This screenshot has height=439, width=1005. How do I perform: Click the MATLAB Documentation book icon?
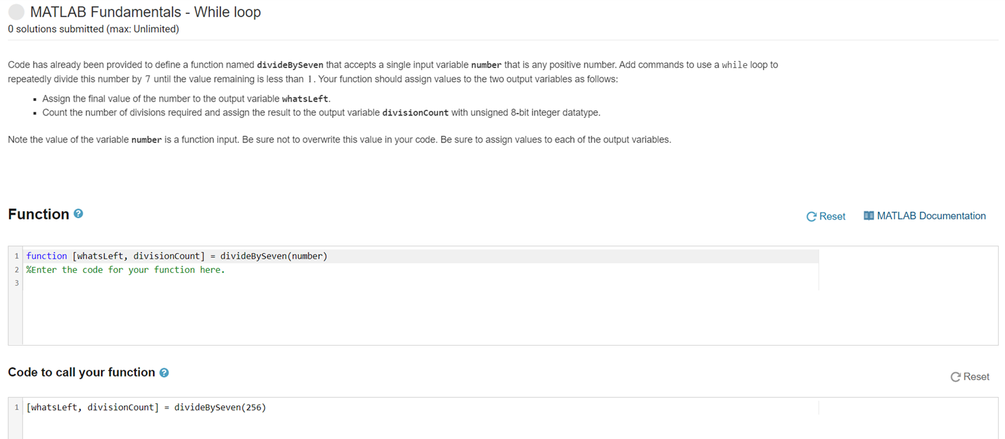pos(868,215)
